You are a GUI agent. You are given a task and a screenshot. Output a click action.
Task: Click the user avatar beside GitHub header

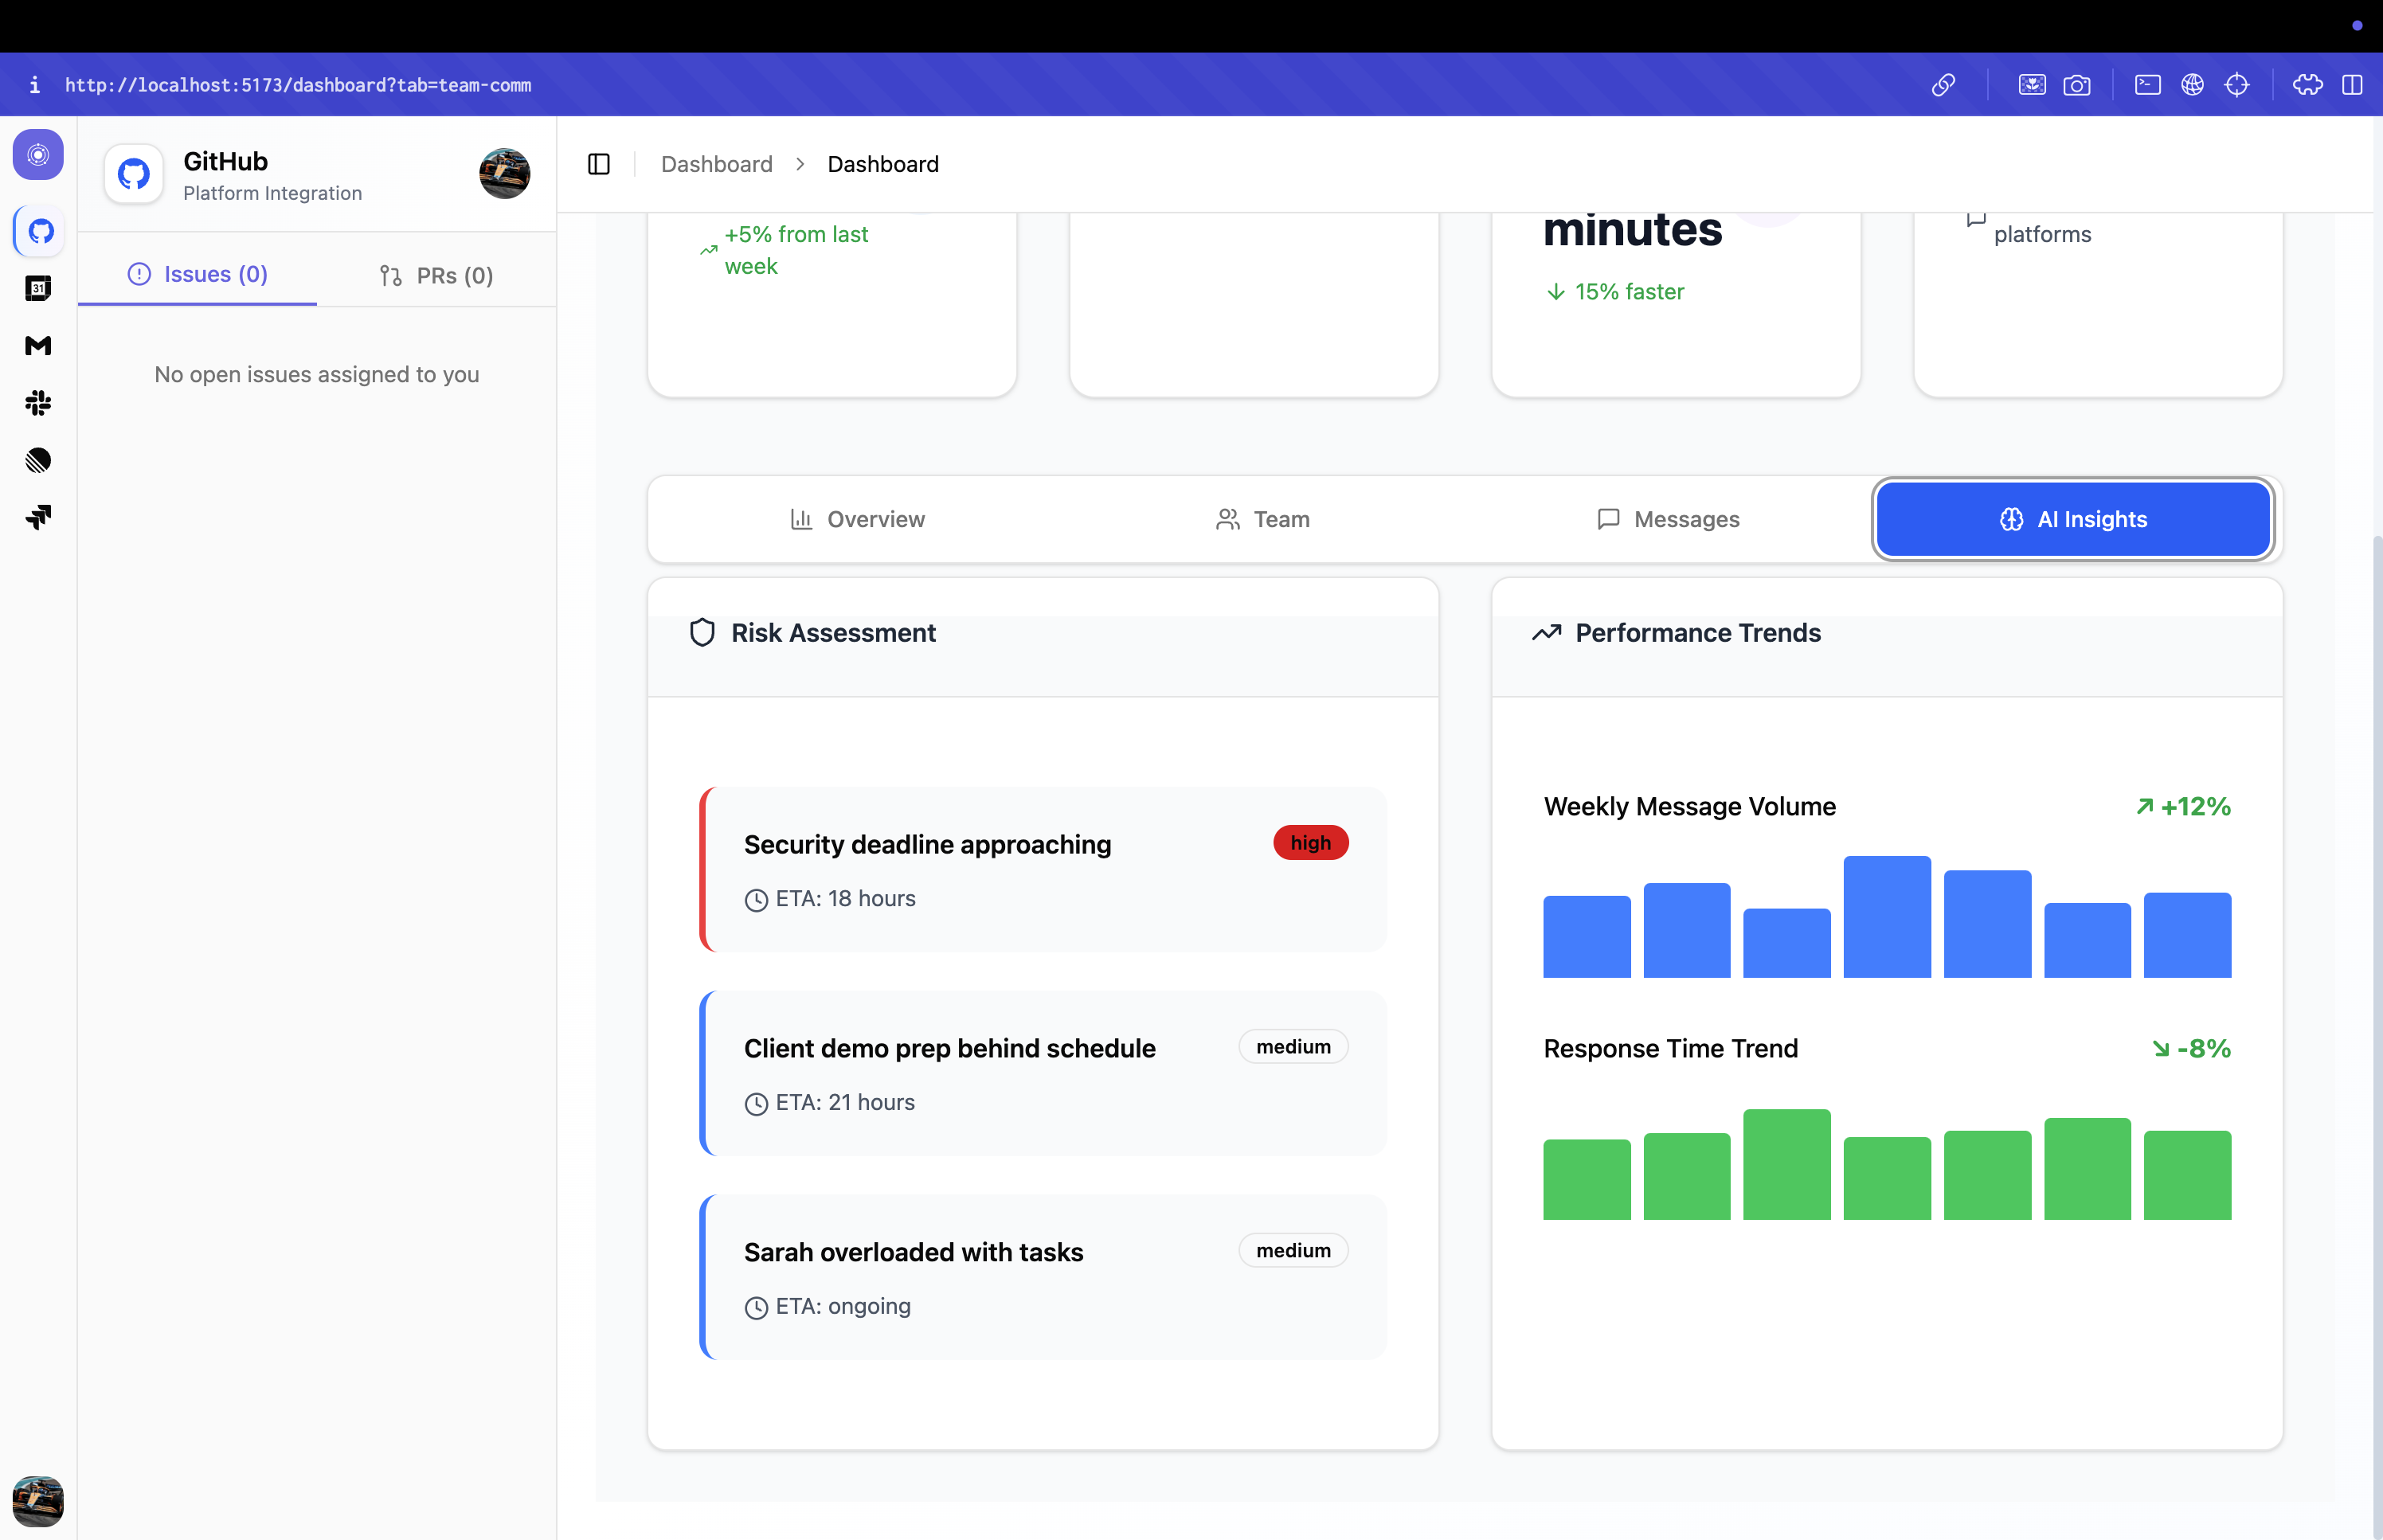coord(504,174)
